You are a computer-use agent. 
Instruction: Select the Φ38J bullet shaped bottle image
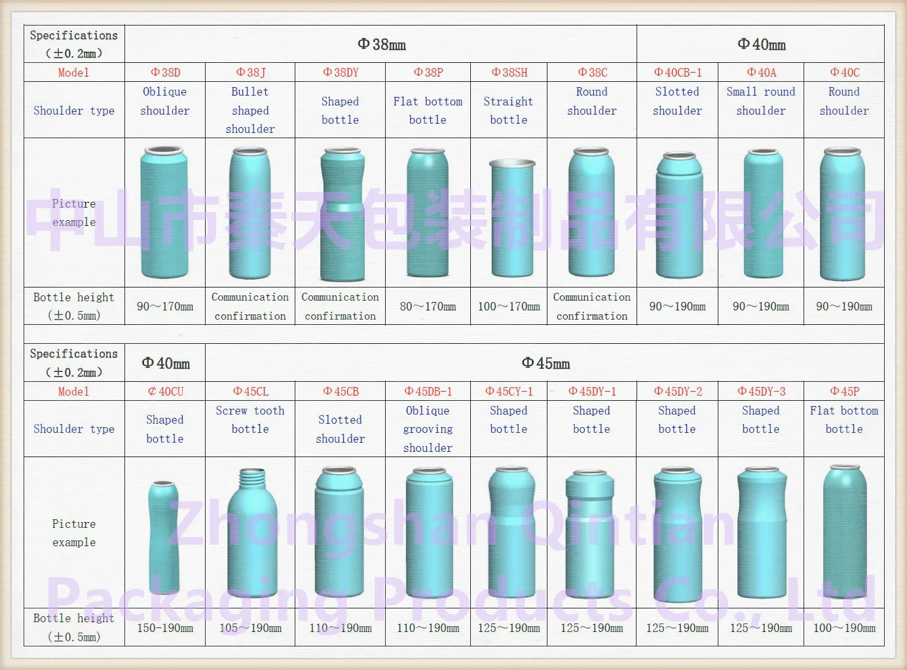click(x=250, y=214)
